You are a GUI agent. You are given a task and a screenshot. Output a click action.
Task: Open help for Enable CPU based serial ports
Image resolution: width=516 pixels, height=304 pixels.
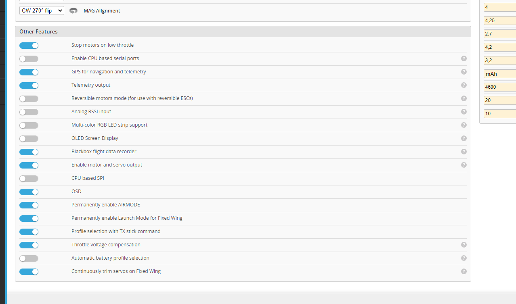point(464,58)
